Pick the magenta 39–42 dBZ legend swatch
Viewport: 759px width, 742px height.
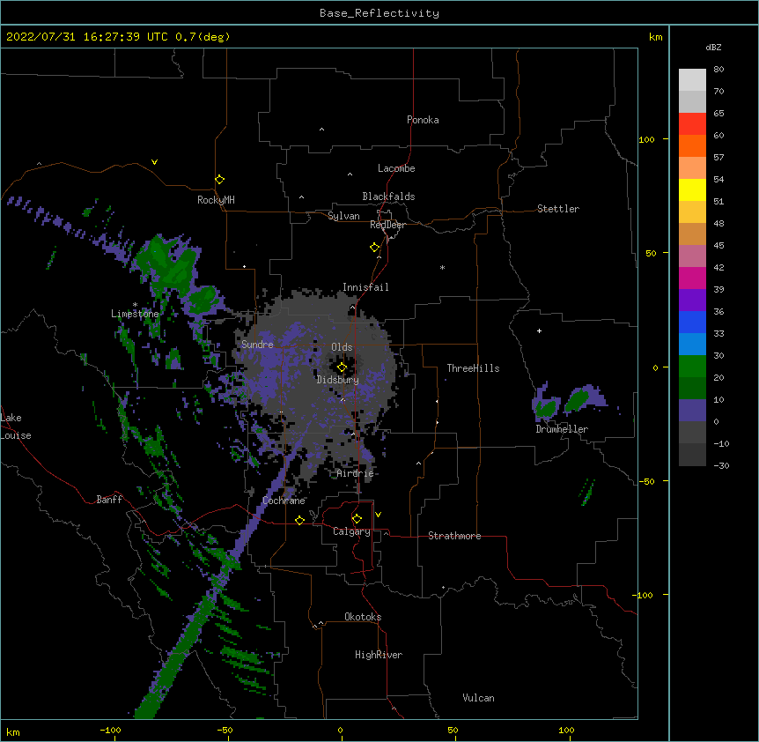[x=692, y=278]
